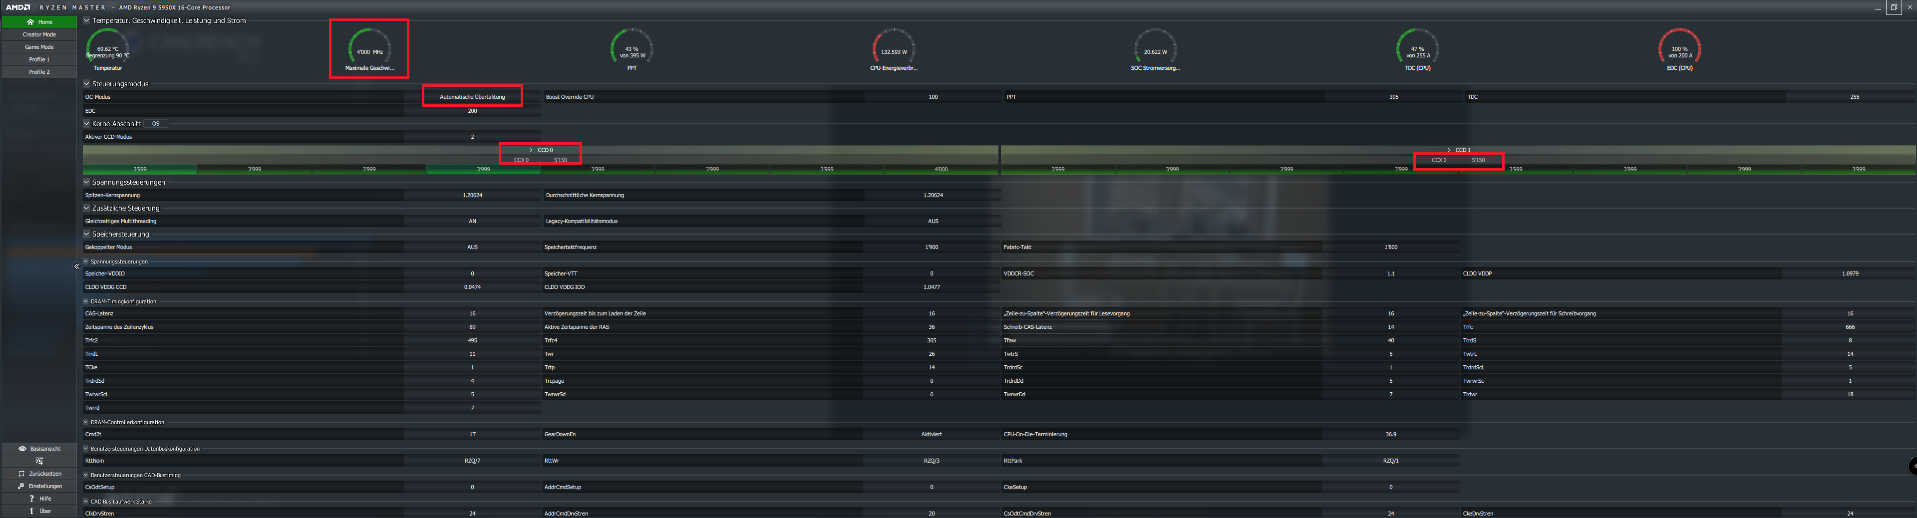Click the Zurücksetzen reset button
Viewport: 1917px width, 518px height.
tap(39, 474)
